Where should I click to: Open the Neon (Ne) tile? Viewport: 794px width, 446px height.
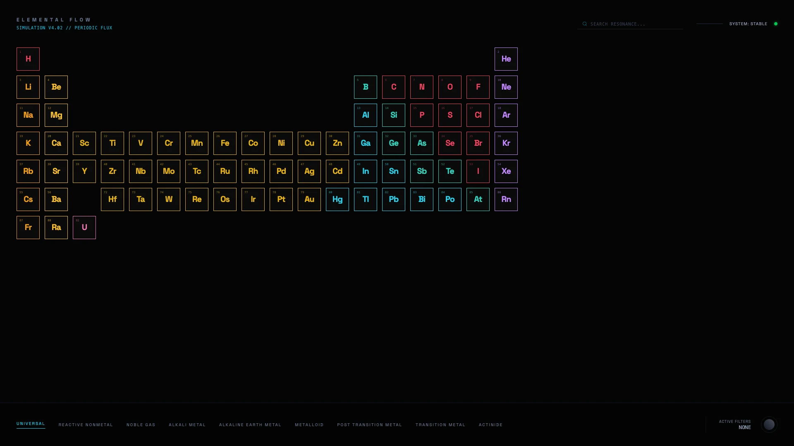pyautogui.click(x=506, y=87)
